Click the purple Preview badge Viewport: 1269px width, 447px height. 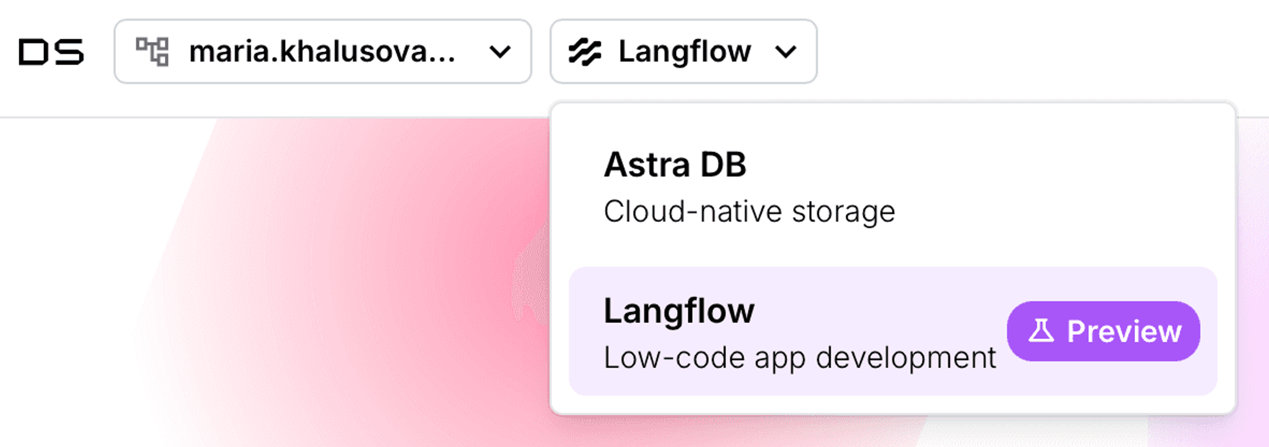coord(1104,332)
